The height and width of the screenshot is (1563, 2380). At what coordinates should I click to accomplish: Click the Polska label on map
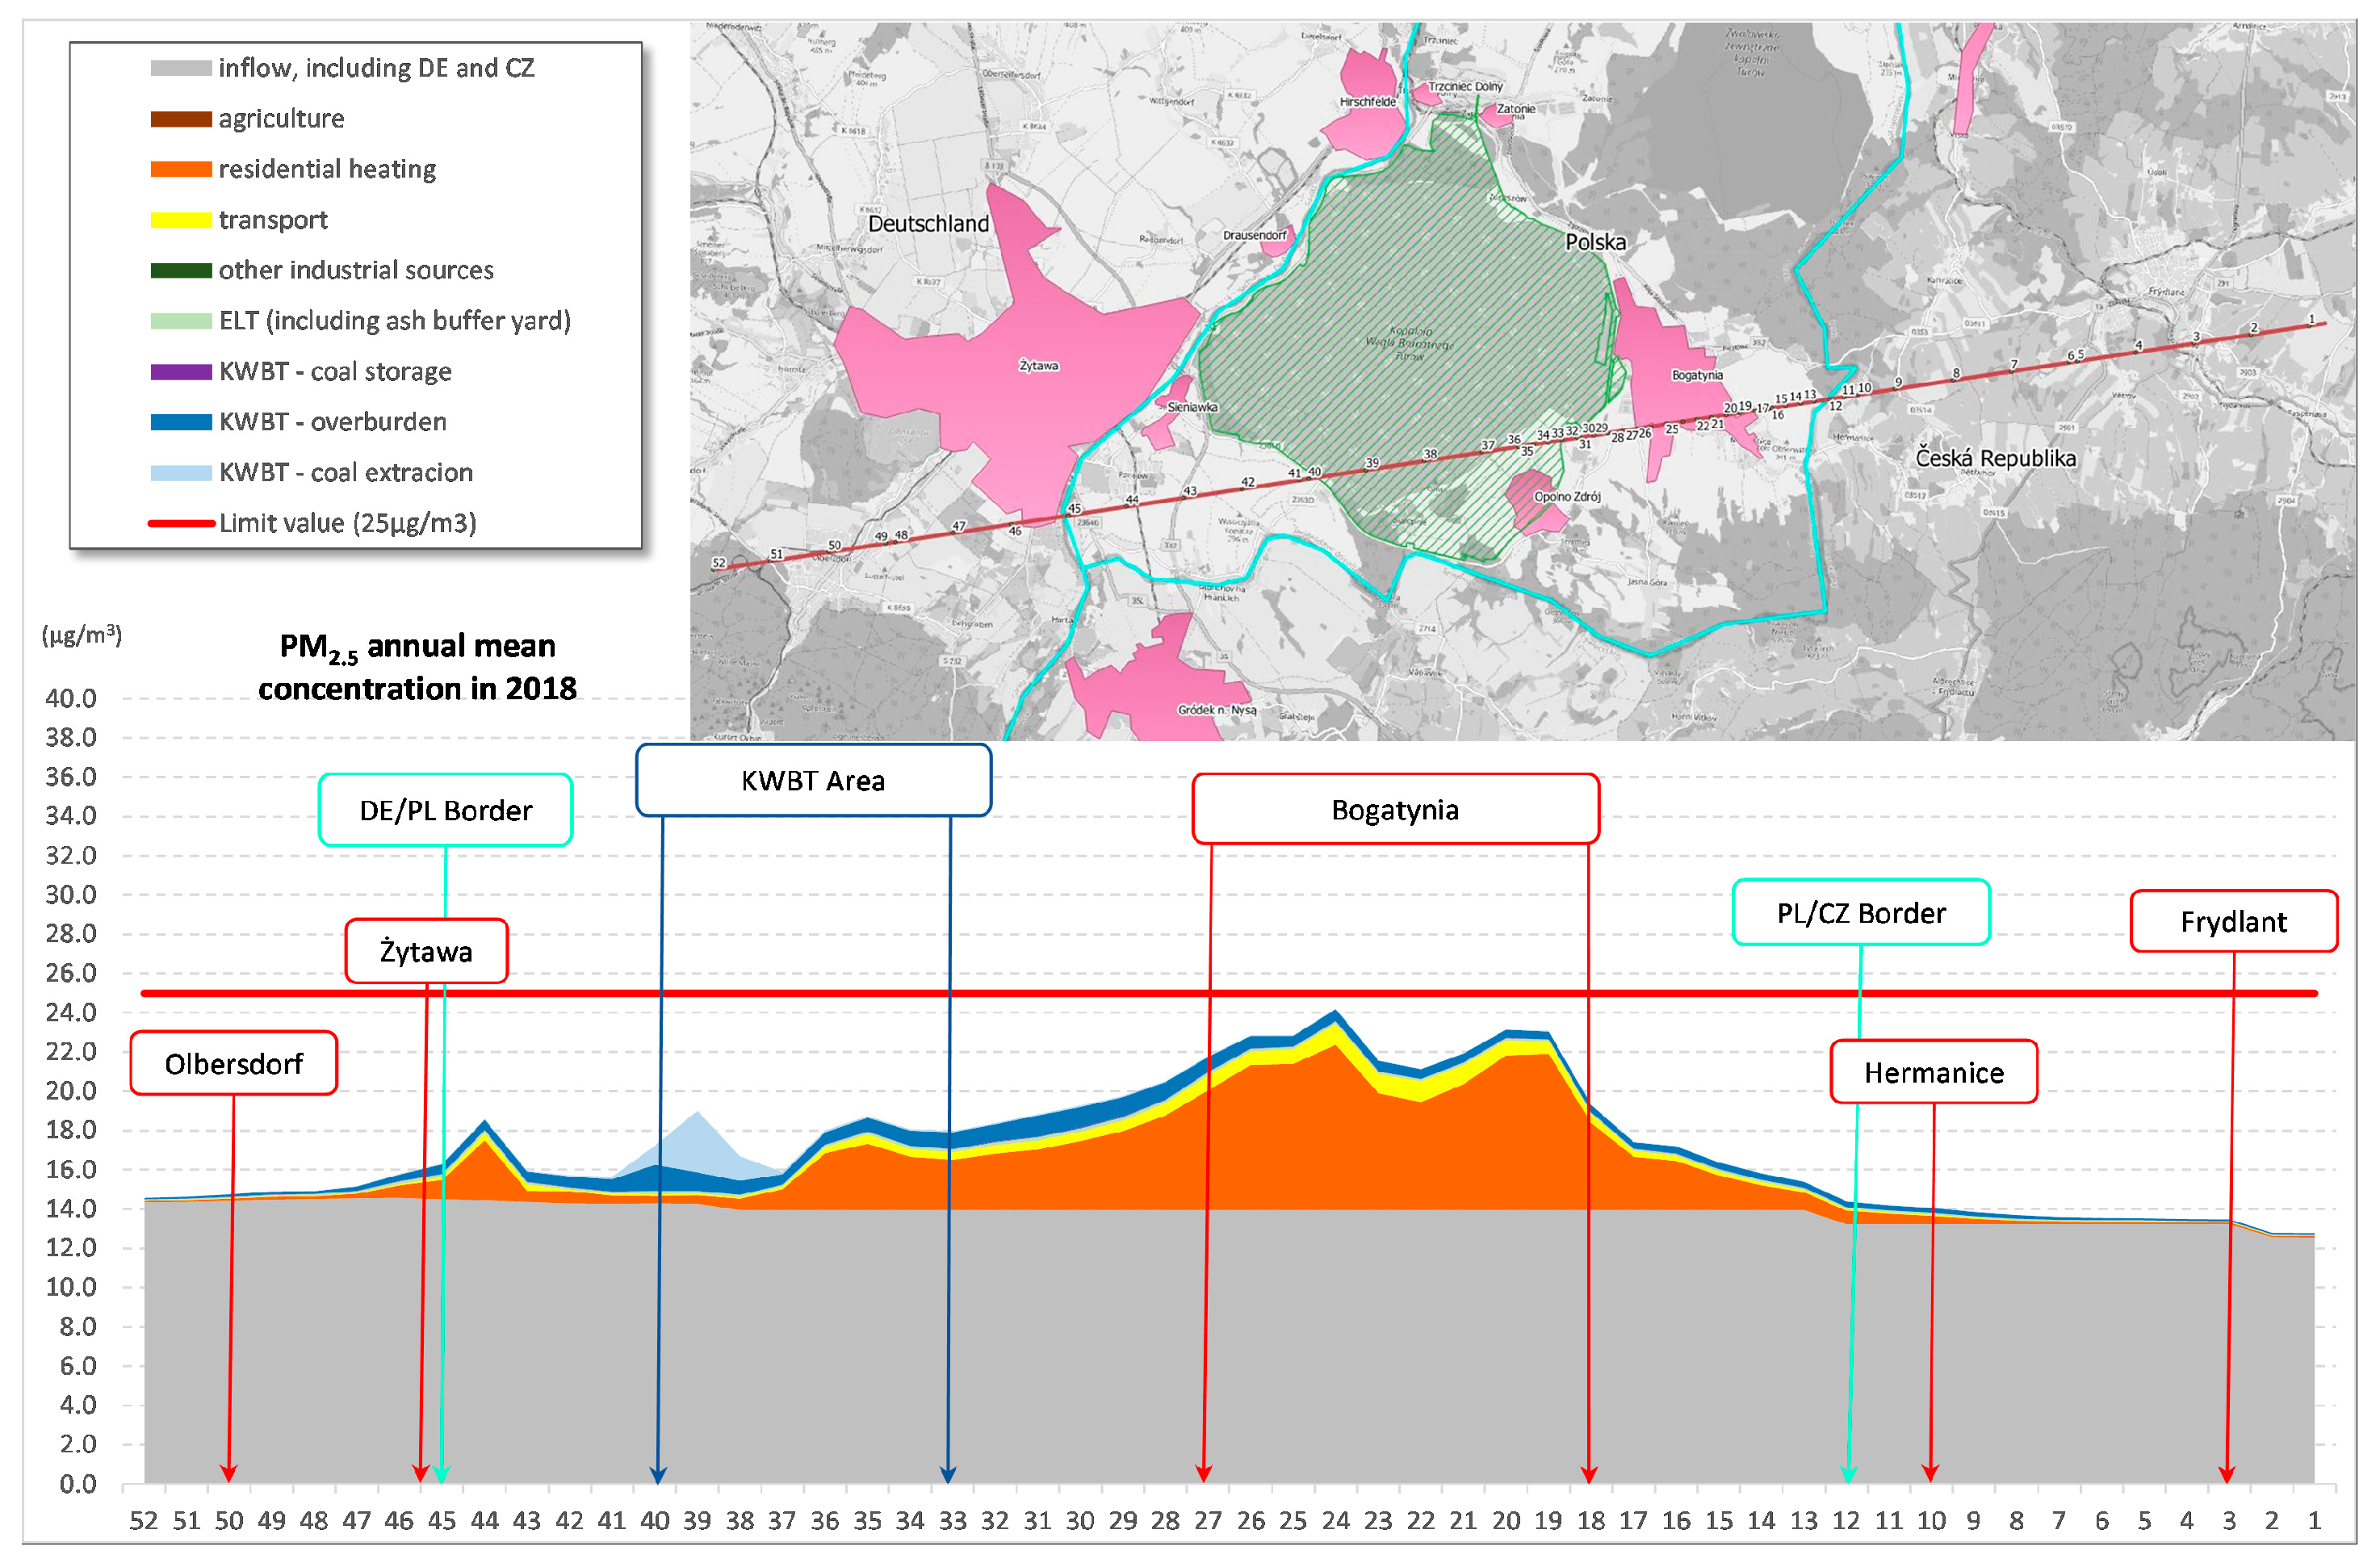coord(1595,242)
